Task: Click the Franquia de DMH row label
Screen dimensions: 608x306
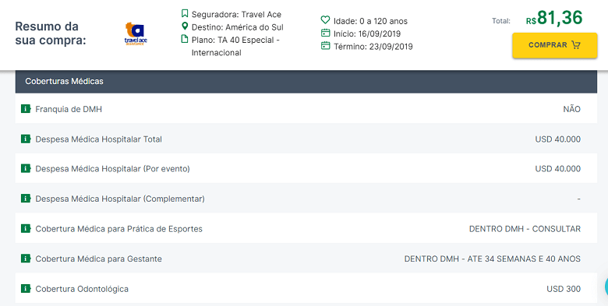Action: pos(69,109)
